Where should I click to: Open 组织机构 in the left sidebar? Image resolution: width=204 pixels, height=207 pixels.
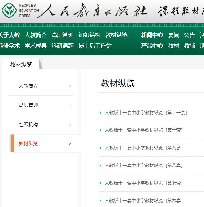[x=28, y=125]
